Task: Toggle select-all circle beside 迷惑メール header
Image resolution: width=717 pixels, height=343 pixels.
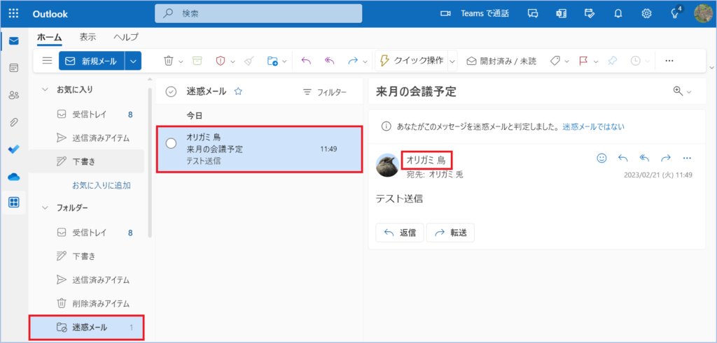Action: point(171,92)
